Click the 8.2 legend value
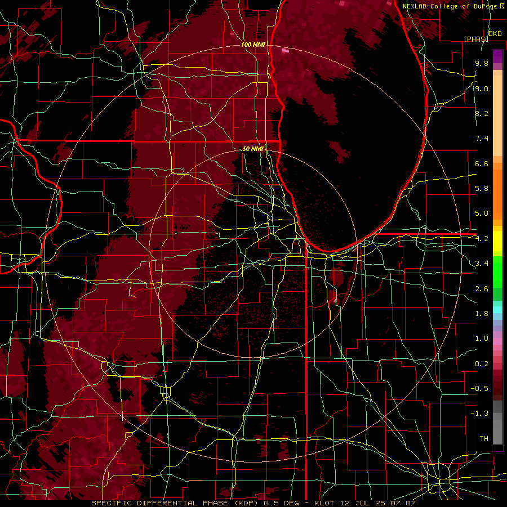This screenshot has height=507, width=507. (482, 113)
